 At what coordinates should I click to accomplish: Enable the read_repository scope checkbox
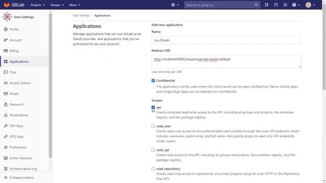[153, 169]
